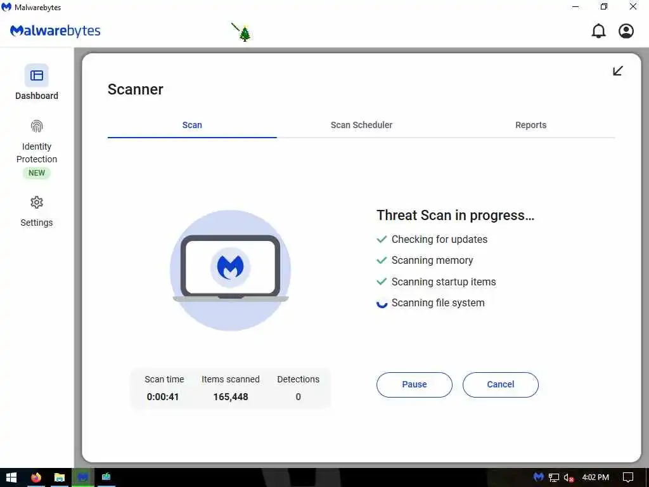The width and height of the screenshot is (649, 487).
Task: Cancel the running threat scan
Action: [501, 385]
